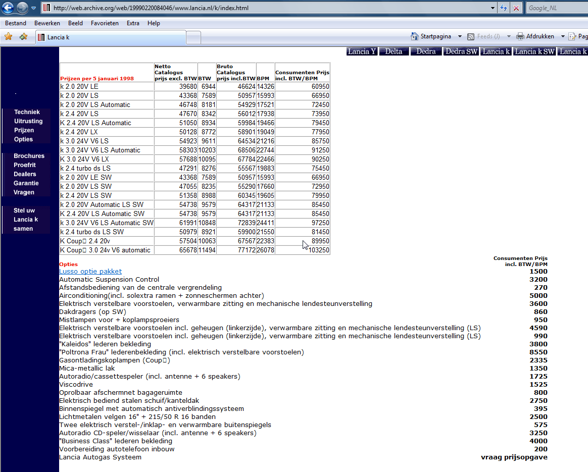Open the recent pages dropdown arrow

click(33, 8)
